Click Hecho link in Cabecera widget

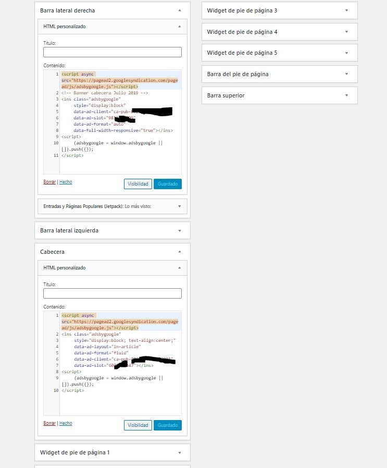[x=66, y=423]
